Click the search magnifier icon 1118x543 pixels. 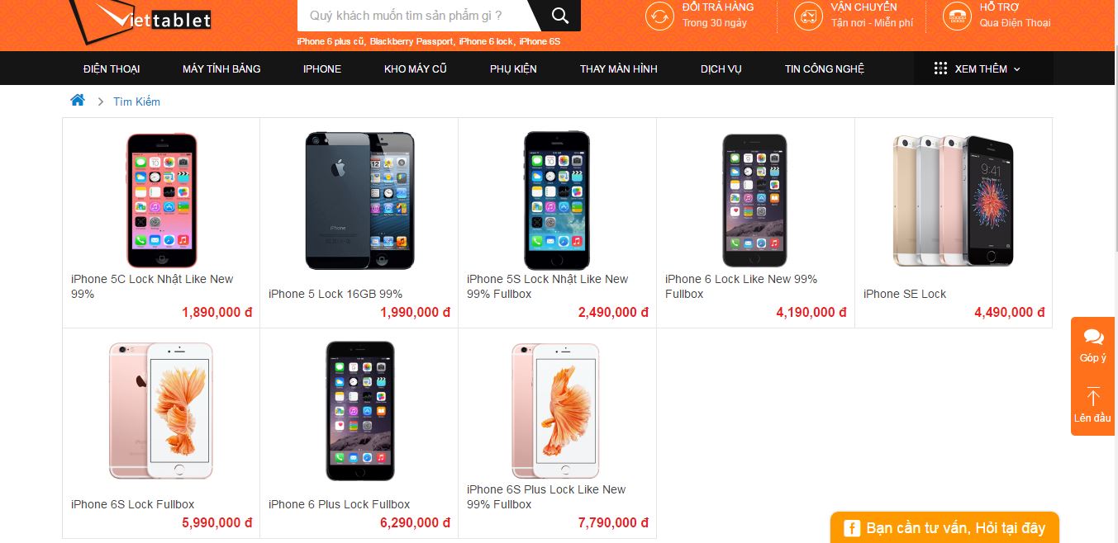point(560,16)
